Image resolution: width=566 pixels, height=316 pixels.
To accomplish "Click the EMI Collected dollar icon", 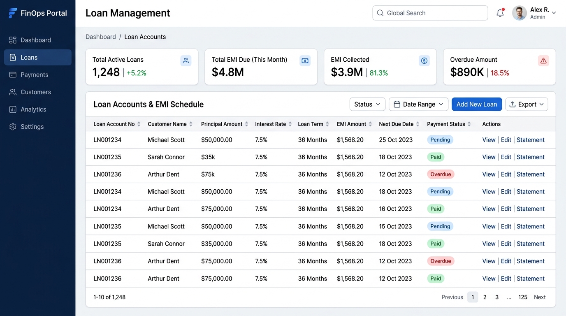I will point(424,61).
